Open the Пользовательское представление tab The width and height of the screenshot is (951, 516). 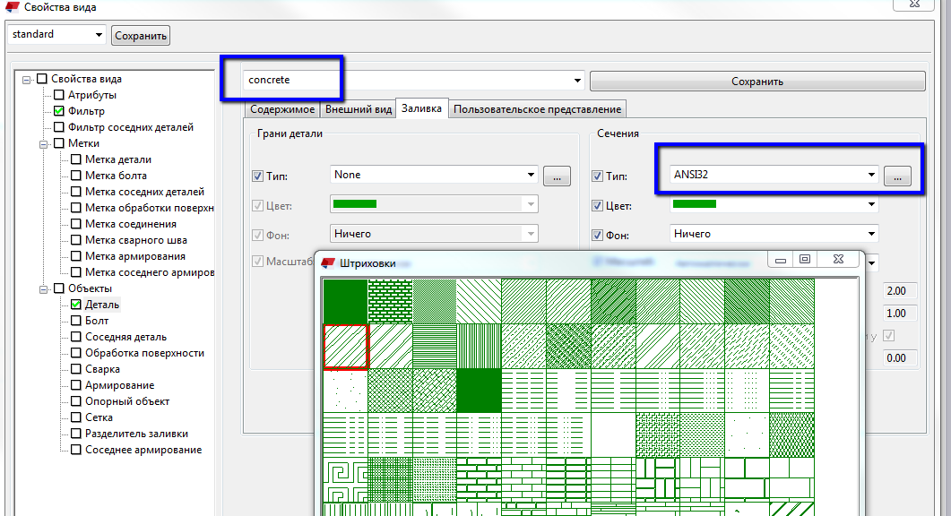point(537,109)
